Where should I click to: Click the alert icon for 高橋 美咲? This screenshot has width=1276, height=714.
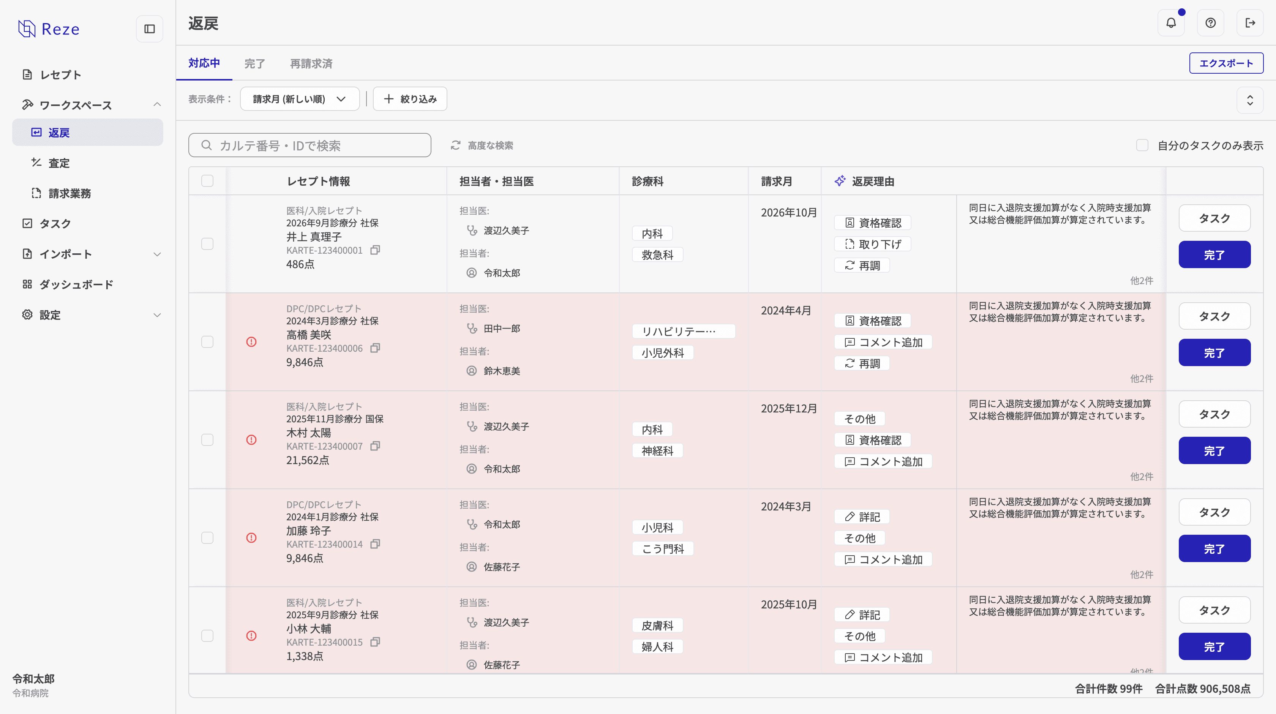click(252, 342)
